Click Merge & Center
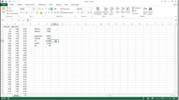The height and width of the screenshot is (100, 179). 67,12
